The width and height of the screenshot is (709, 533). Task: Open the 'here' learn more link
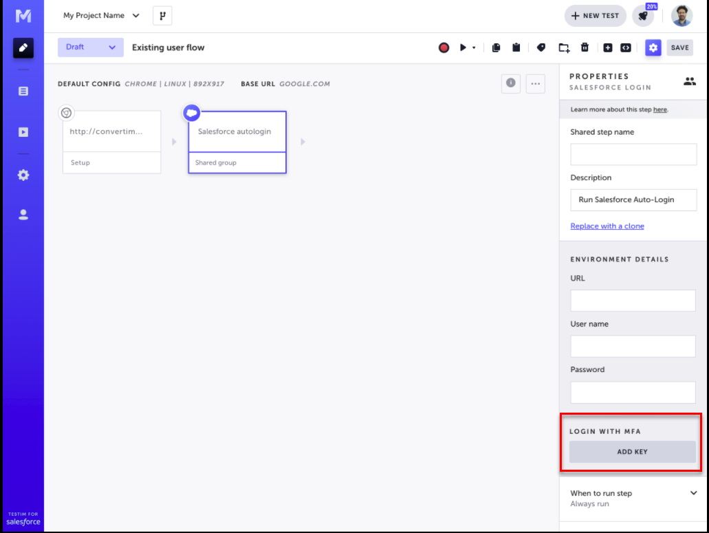pyautogui.click(x=659, y=109)
